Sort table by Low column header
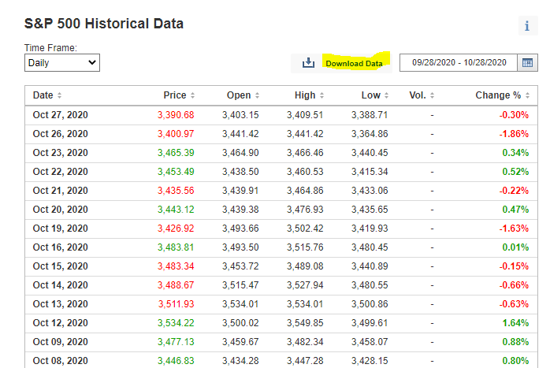This screenshot has width=550, height=368. [370, 95]
